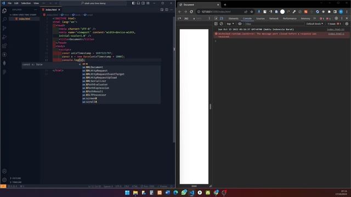351x197 pixels.
Task: Click the Document tab in Chrome
Action: [x=199, y=5]
